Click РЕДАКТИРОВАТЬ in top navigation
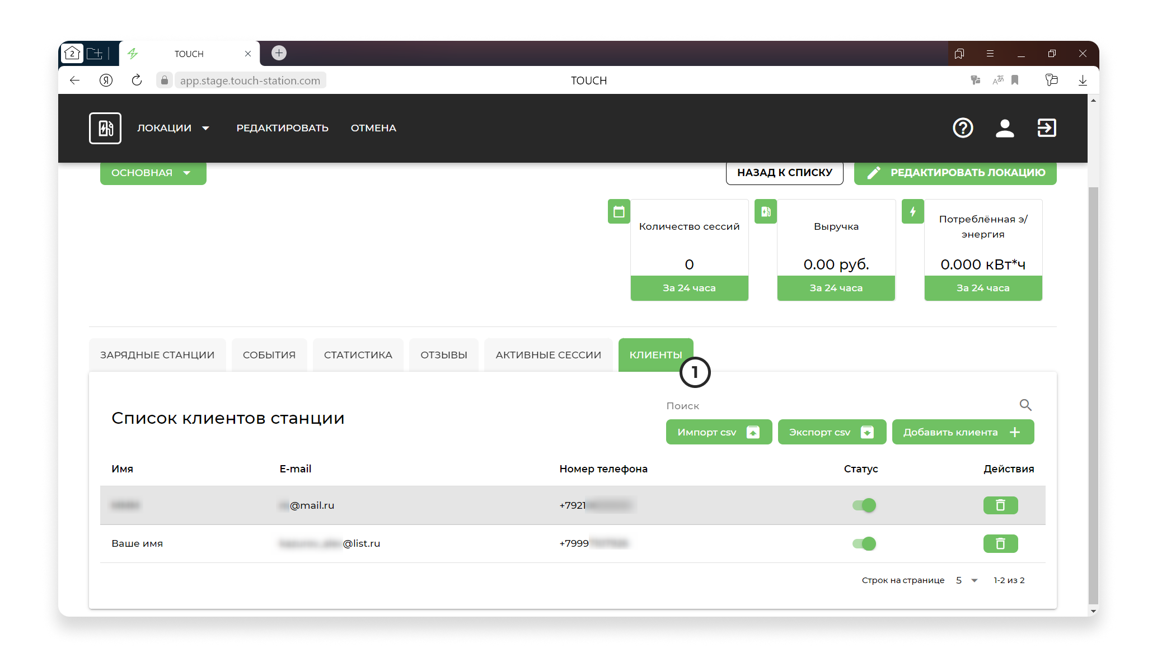 [282, 128]
